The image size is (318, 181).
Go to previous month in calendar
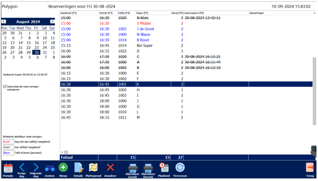(4, 22)
